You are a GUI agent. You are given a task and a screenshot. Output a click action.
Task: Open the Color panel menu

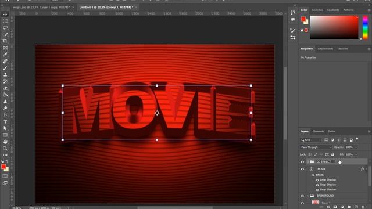coord(369,10)
